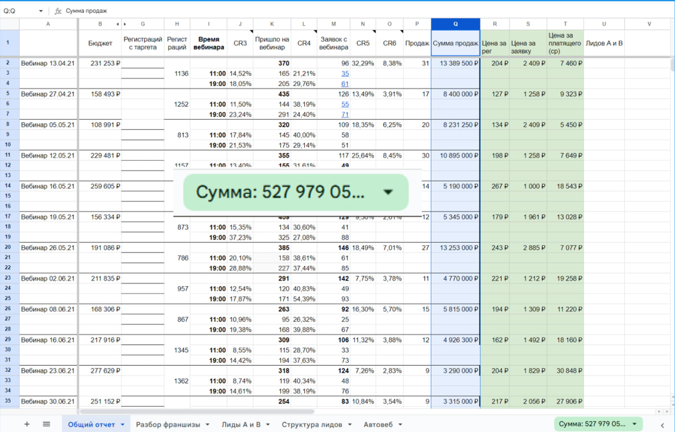This screenshot has height=432, width=675.
Task: Select the Заявок с вебинара header cell
Action: tap(334, 43)
